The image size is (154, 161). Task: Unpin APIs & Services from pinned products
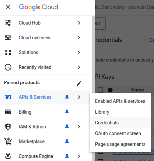tap(67, 97)
